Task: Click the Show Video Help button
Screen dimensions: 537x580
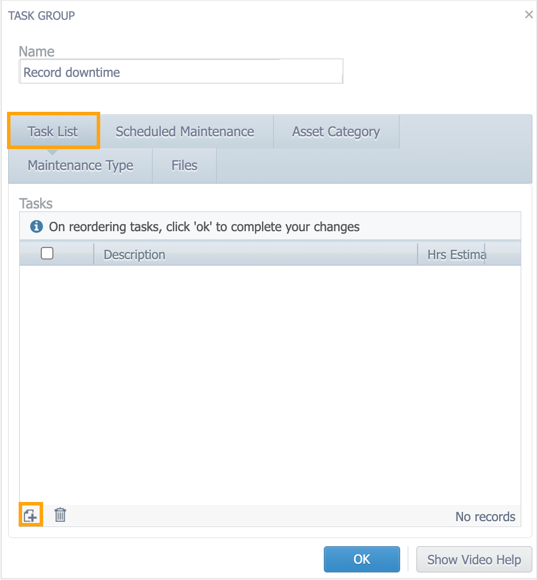Action: (x=474, y=560)
